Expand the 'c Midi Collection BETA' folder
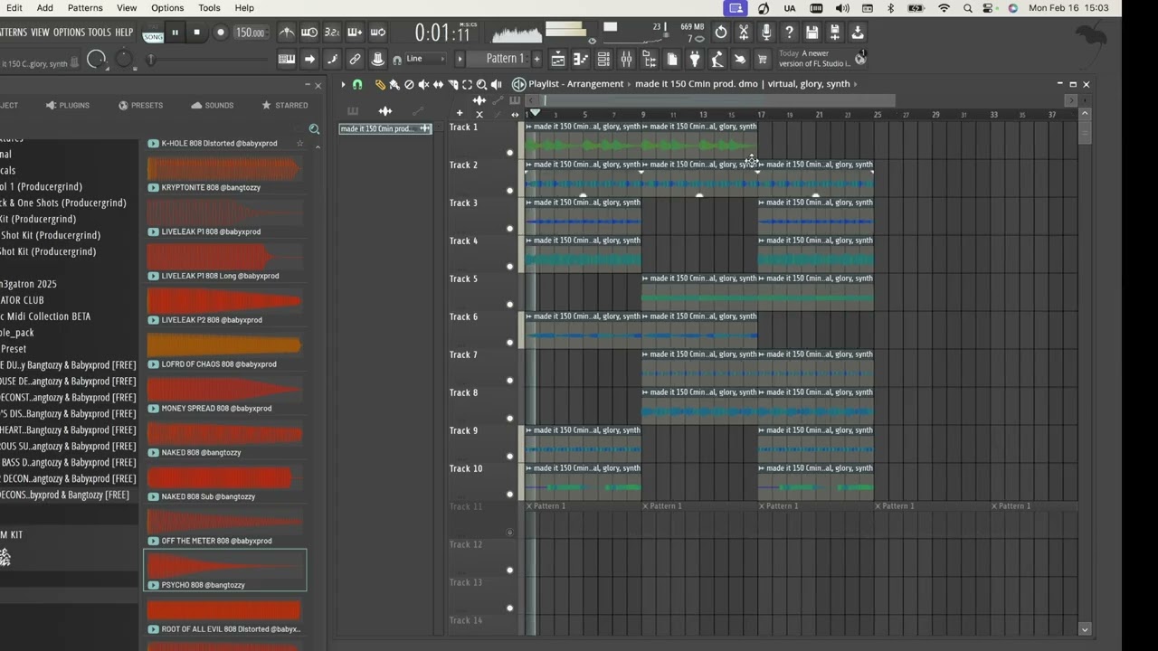Image resolution: width=1158 pixels, height=651 pixels. tap(45, 316)
